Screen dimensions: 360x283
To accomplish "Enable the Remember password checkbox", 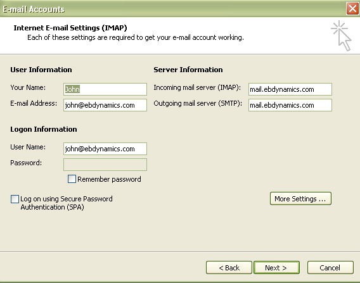I will coord(72,179).
